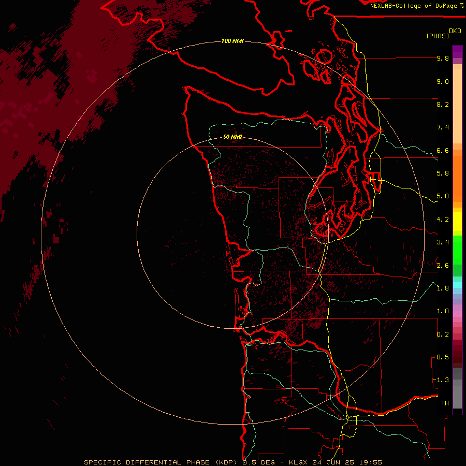Click the 5.8 value on the scale

coord(443,173)
